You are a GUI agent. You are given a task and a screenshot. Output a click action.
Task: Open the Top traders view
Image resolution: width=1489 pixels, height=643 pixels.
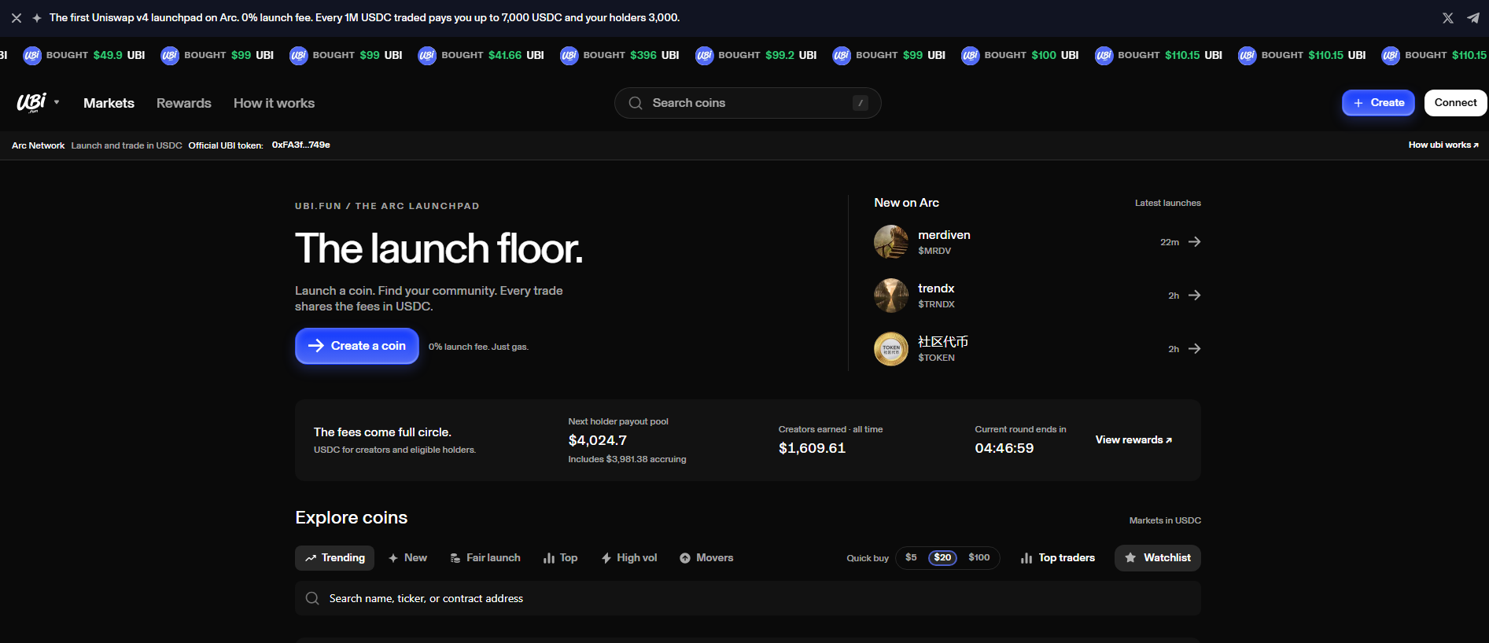click(x=1058, y=558)
